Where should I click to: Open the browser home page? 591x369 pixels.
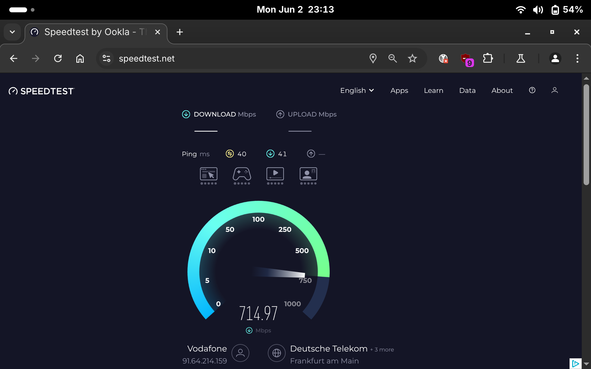[80, 58]
